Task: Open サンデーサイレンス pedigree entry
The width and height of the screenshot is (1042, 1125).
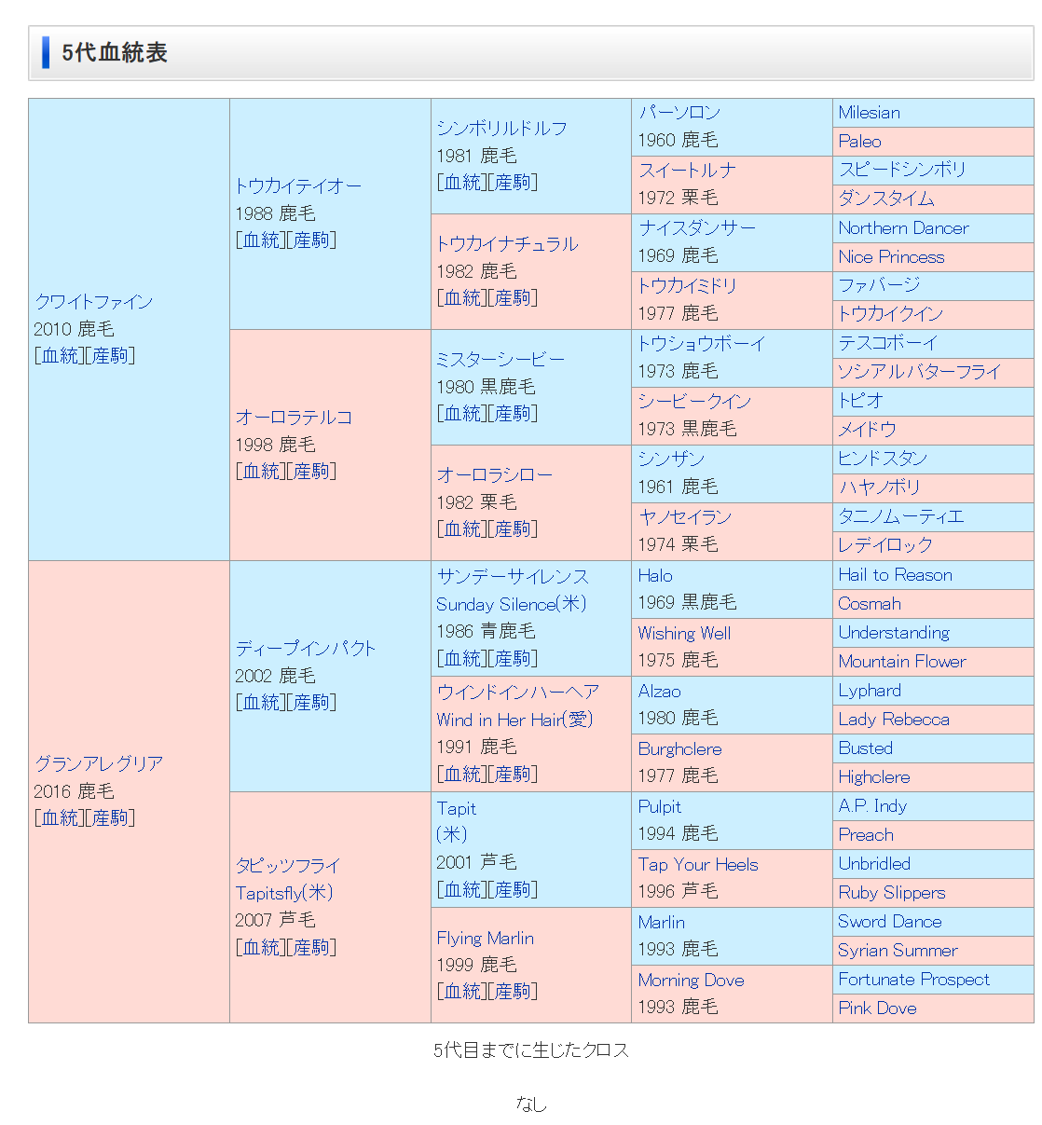Action: [x=513, y=576]
